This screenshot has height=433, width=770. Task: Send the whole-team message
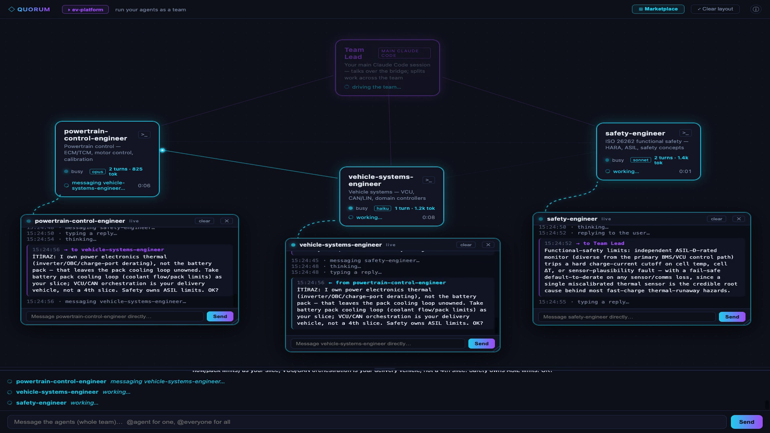[746, 422]
